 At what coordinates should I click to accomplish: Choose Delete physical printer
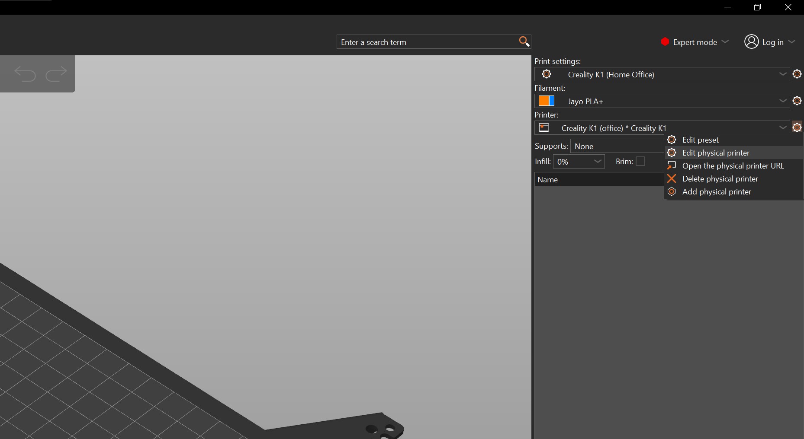[720, 179]
